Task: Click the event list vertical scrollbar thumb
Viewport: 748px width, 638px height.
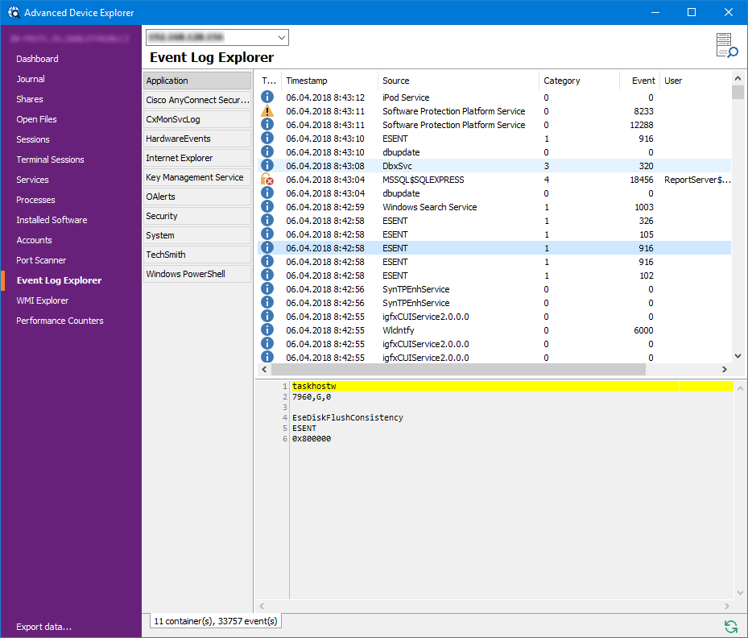Action: point(738,92)
